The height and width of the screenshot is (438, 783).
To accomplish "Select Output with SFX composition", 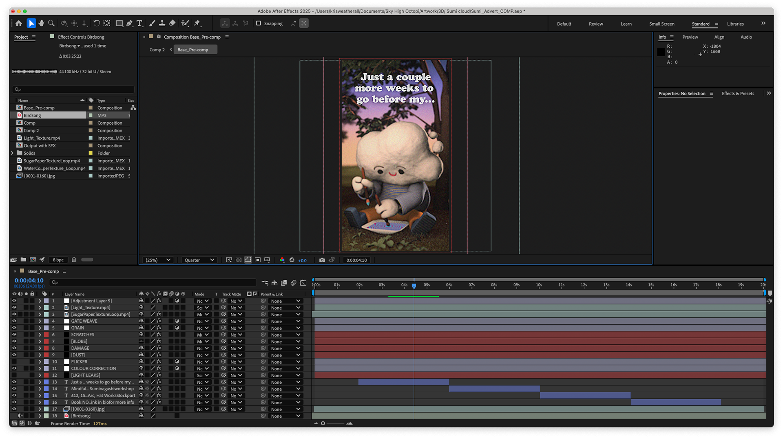I will [40, 145].
